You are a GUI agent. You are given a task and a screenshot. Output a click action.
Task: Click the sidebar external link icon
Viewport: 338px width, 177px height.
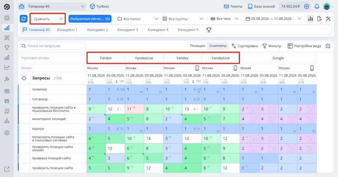click(x=7, y=169)
